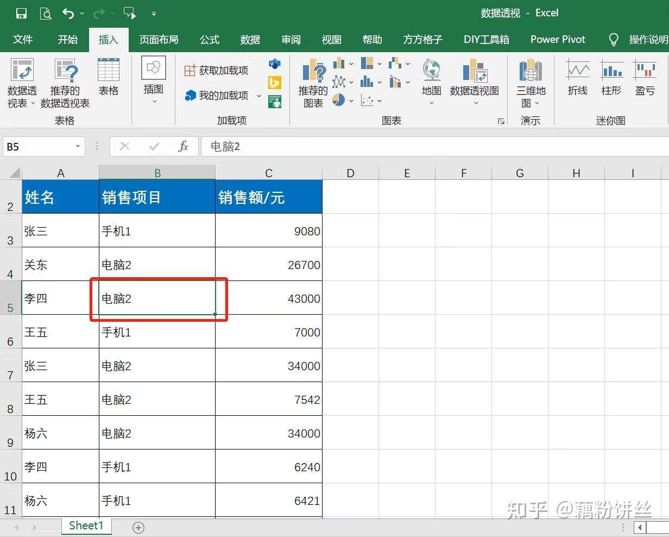Image resolution: width=669 pixels, height=537 pixels.
Task: Insert a waterfall or stock chart
Action: point(400,64)
